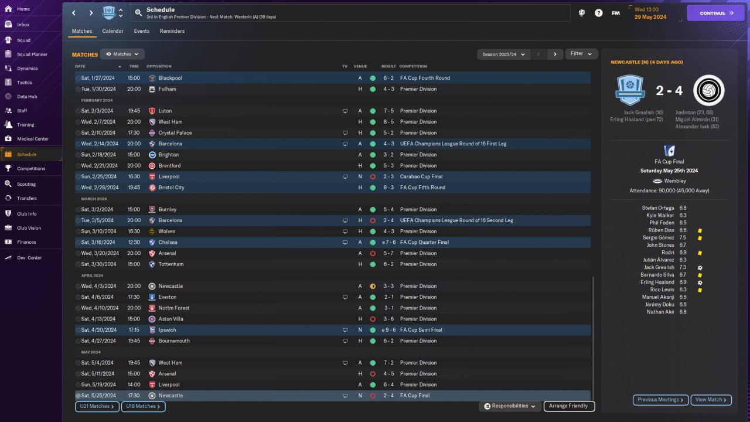750x422 pixels.
Task: Click the Arrange Friendly button
Action: [x=569, y=406]
